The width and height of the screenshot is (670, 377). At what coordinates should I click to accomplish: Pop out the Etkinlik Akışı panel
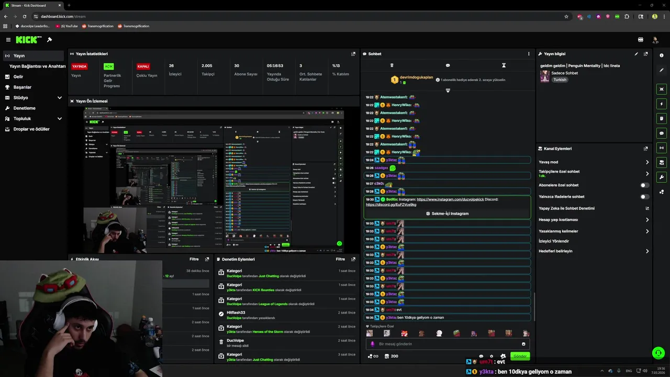coord(207,259)
